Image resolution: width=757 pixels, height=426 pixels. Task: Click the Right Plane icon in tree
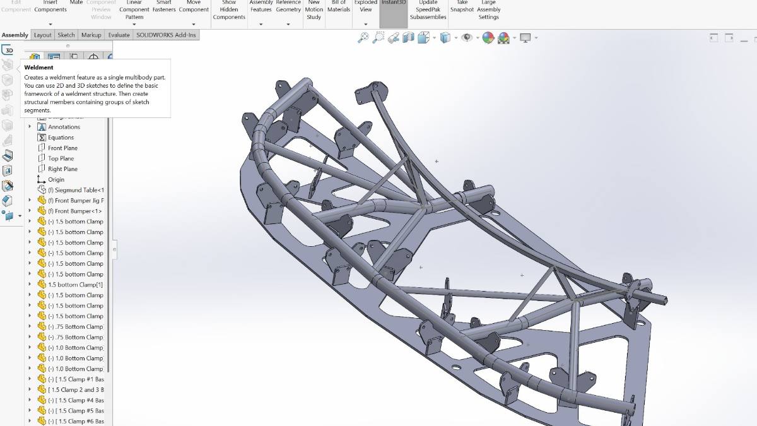tap(42, 169)
